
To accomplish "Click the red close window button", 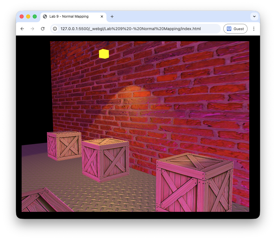I will pos(22,16).
